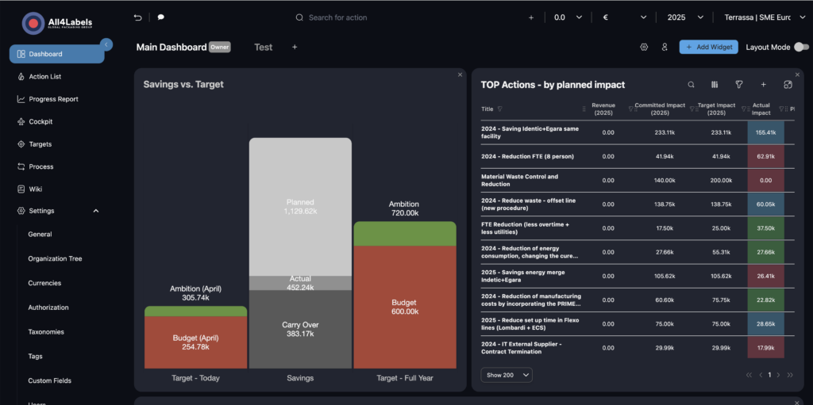Image resolution: width=813 pixels, height=405 pixels.
Task: Click the Carry Over segment in Savings bar
Action: (x=300, y=329)
